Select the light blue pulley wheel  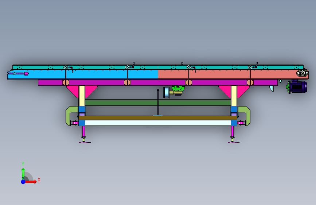tap(167, 93)
